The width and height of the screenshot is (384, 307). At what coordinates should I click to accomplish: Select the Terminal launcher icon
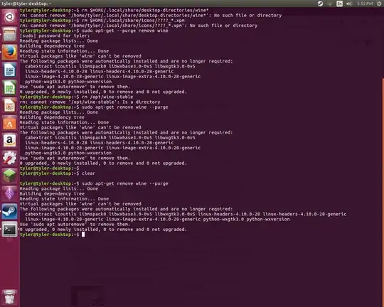[x=9, y=229]
